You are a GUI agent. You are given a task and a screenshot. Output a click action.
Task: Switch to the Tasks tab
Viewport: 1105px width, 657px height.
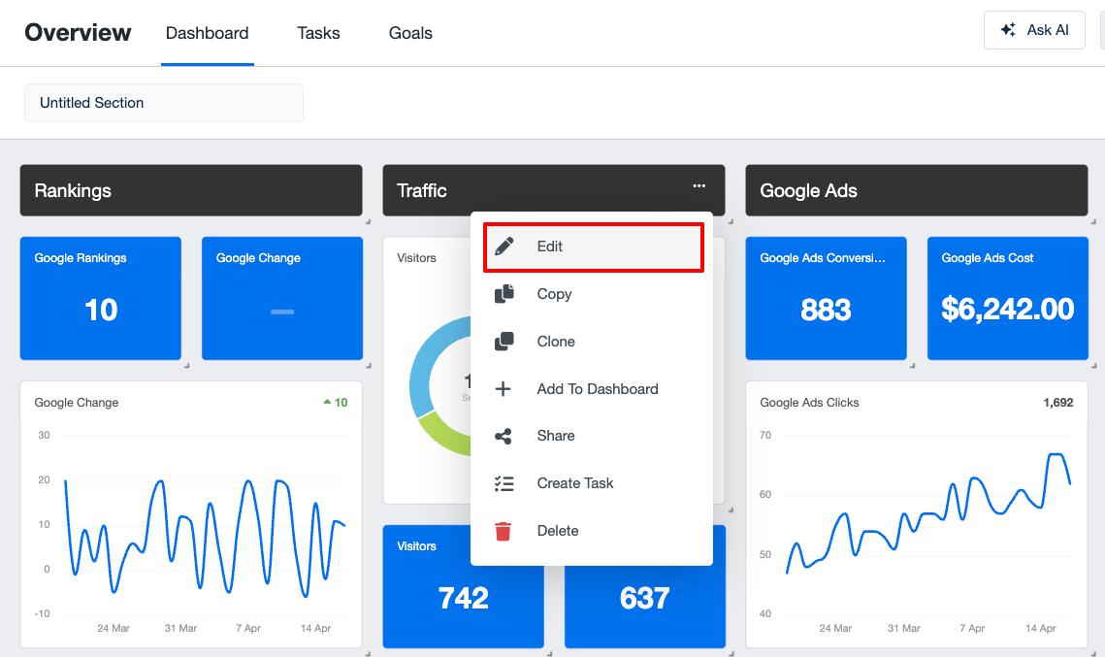318,33
